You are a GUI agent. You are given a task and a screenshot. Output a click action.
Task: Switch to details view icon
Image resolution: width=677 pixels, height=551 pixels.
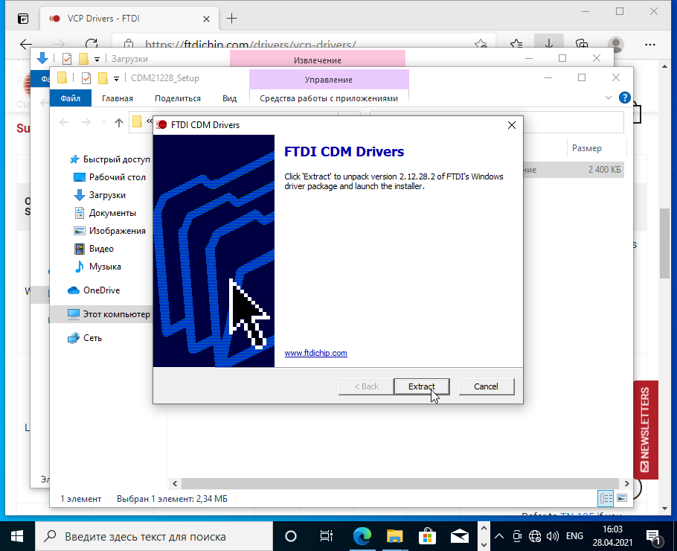tap(606, 498)
